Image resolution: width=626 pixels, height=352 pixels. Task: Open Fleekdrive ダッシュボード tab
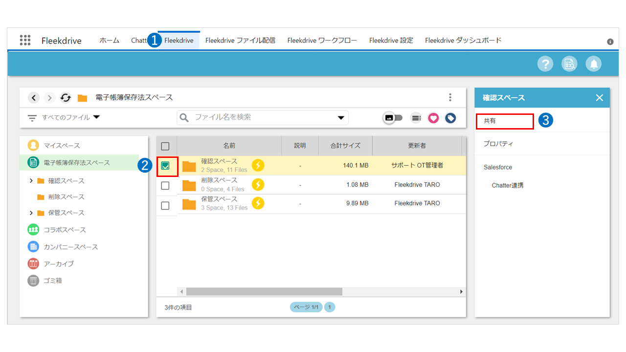coord(463,40)
